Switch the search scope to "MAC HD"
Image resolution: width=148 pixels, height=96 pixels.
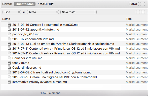[46, 4]
